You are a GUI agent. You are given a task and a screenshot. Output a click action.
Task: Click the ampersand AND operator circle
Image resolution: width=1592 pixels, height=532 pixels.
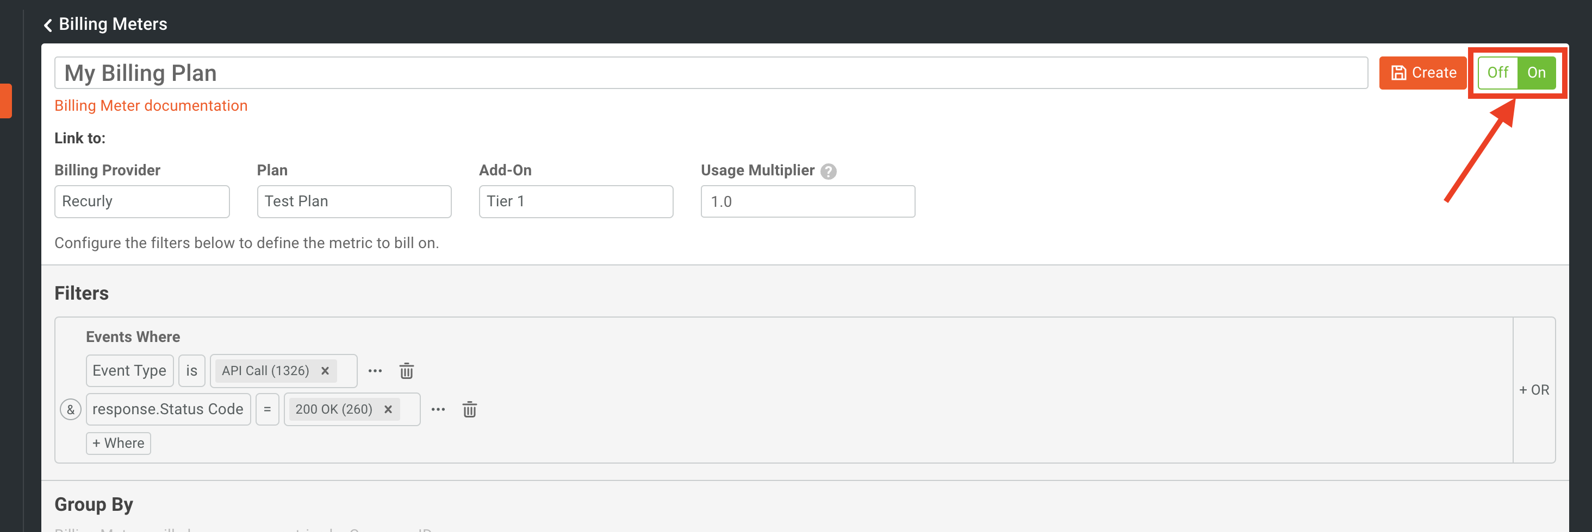coord(71,409)
